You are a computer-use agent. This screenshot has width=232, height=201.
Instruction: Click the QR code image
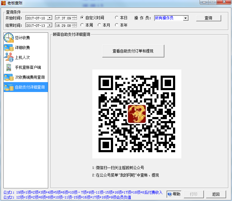click(137, 114)
